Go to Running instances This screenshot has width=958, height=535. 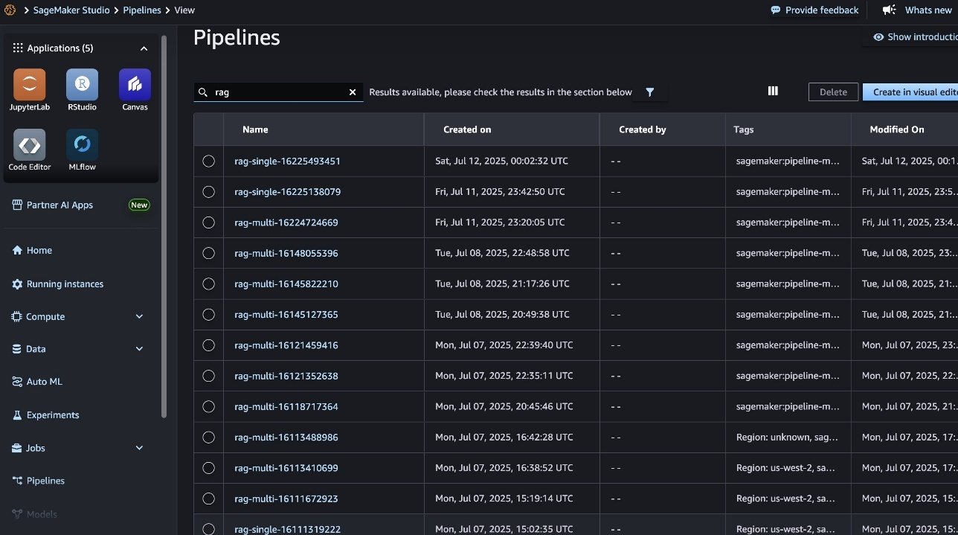[65, 284]
